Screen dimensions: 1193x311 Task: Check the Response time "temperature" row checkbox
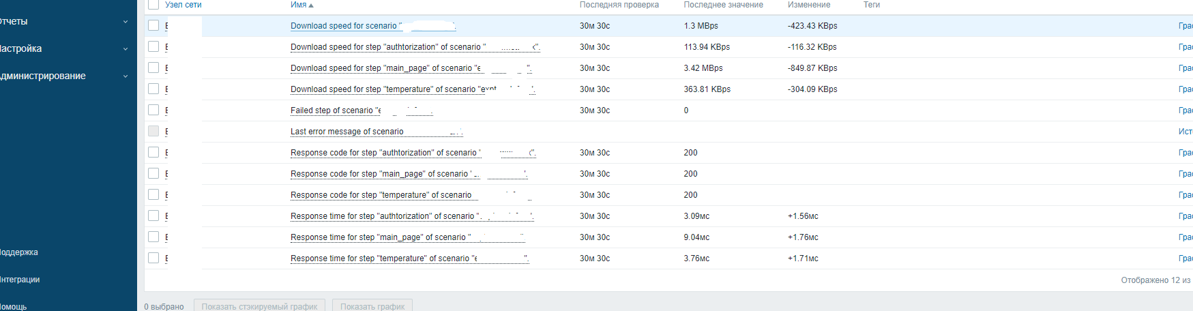(153, 258)
